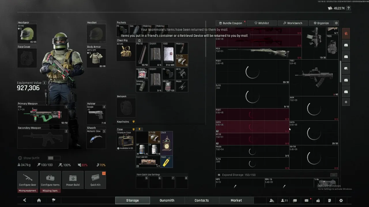Screen dimensions: 369x207
Task: Open the find friends icon
Action: tap(272, 200)
